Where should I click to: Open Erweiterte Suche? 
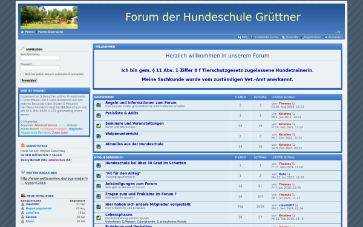click(266, 37)
